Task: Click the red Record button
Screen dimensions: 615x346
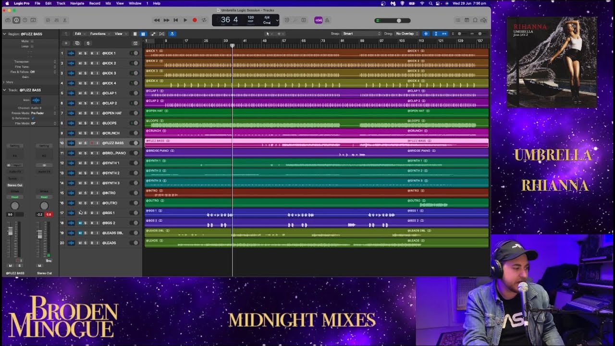Action: pyautogui.click(x=195, y=20)
